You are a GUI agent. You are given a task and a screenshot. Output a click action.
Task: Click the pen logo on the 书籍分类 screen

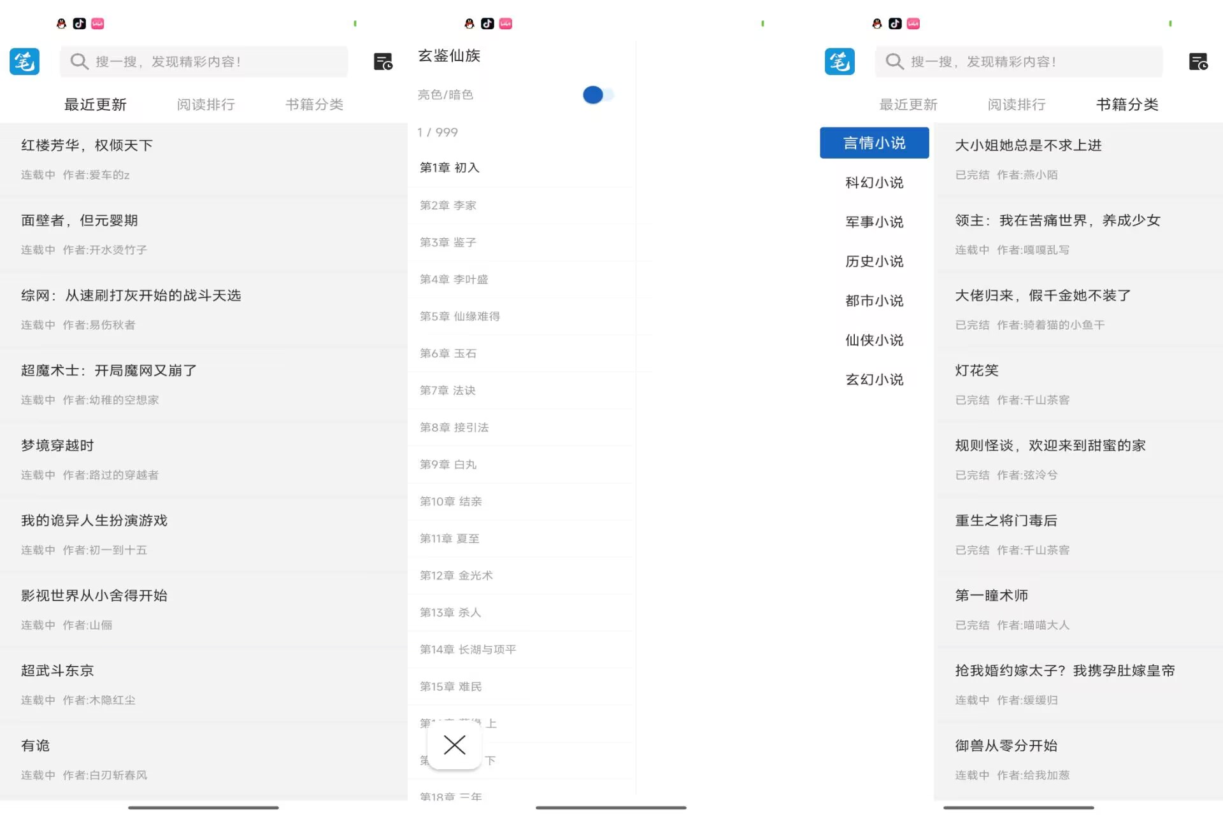click(839, 61)
